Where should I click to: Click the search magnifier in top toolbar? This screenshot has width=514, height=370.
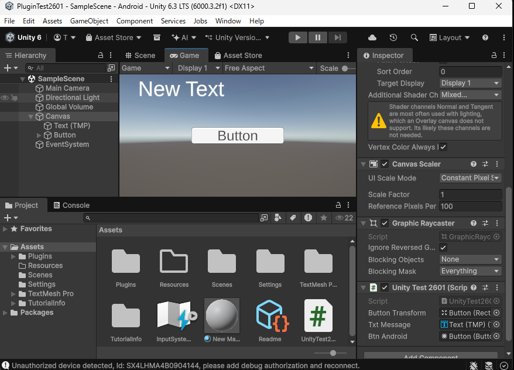(414, 37)
